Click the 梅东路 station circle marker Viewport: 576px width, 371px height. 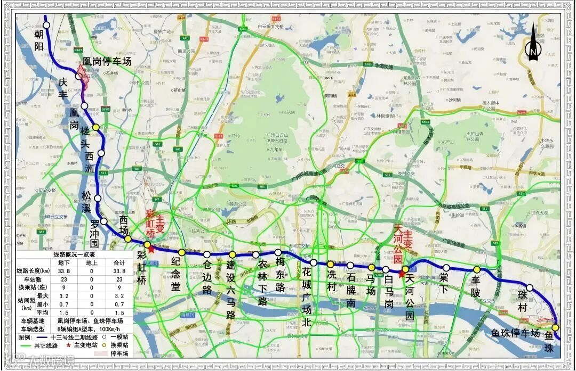(278, 252)
